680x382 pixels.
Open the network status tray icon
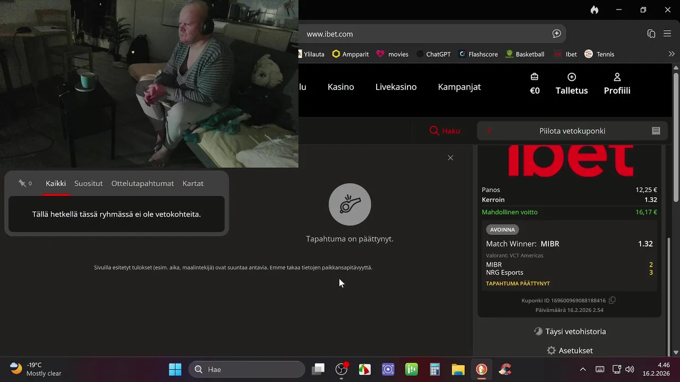click(616, 369)
